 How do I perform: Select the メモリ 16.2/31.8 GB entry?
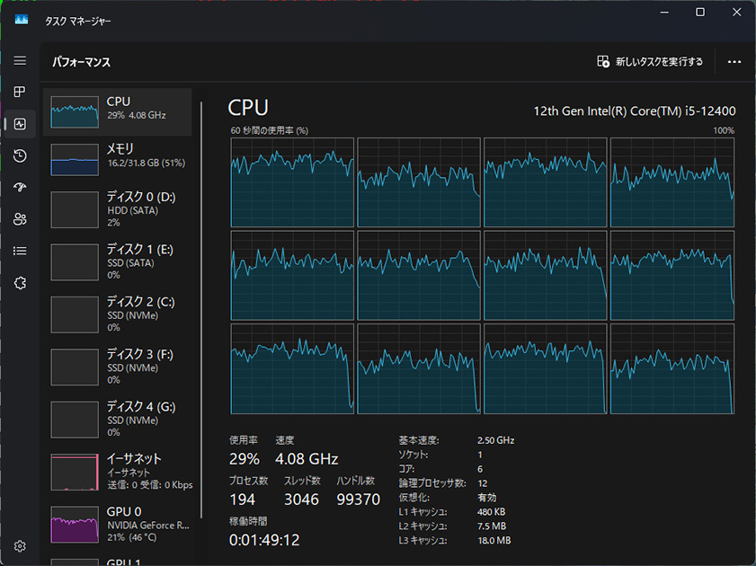pos(117,159)
